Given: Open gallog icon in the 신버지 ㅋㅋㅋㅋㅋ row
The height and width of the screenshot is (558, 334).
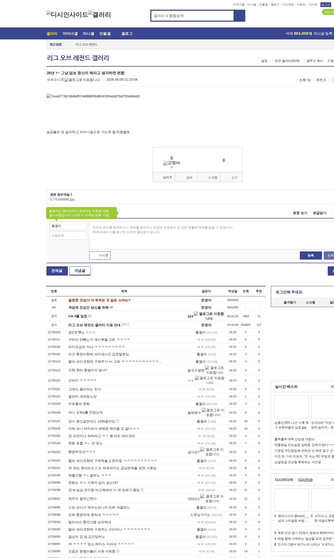Looking at the screenshot, I should (x=210, y=380).
